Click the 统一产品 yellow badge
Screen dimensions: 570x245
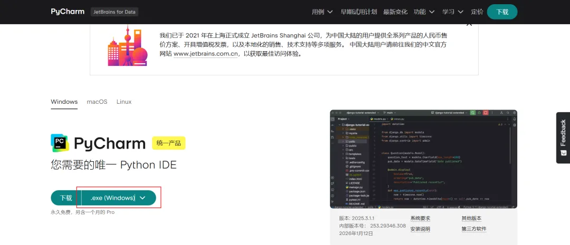click(x=169, y=143)
